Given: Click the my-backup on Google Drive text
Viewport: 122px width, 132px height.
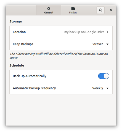Looking at the screenshot, I should coord(84,32).
